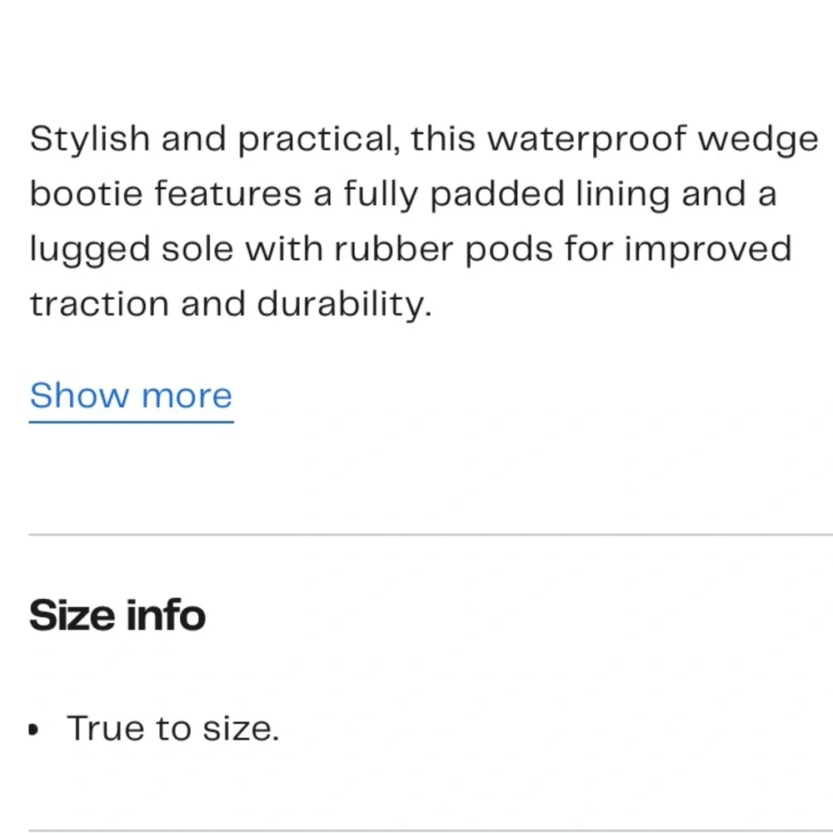Click the word fully in description
Image resolution: width=833 pixels, height=833 pixels.
tap(381, 194)
